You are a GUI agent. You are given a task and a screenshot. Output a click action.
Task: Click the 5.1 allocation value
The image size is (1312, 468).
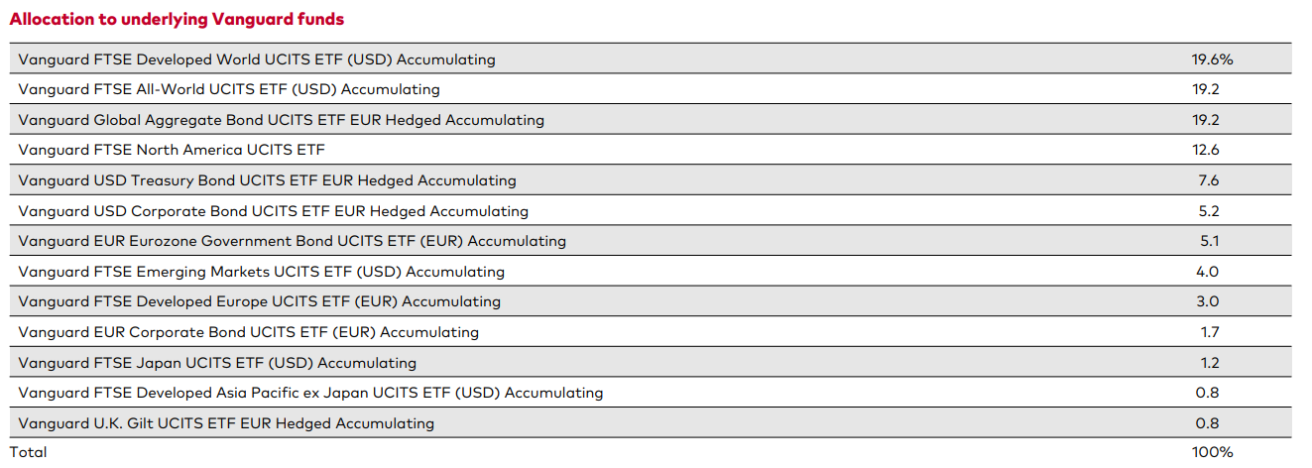tap(1208, 241)
